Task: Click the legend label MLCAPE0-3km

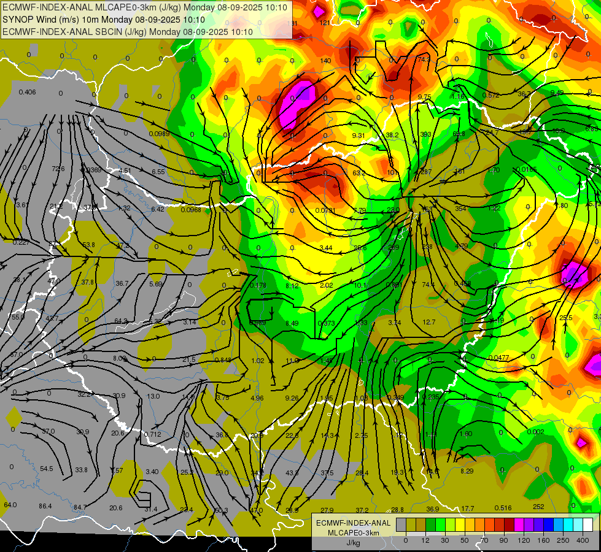Action: [353, 533]
